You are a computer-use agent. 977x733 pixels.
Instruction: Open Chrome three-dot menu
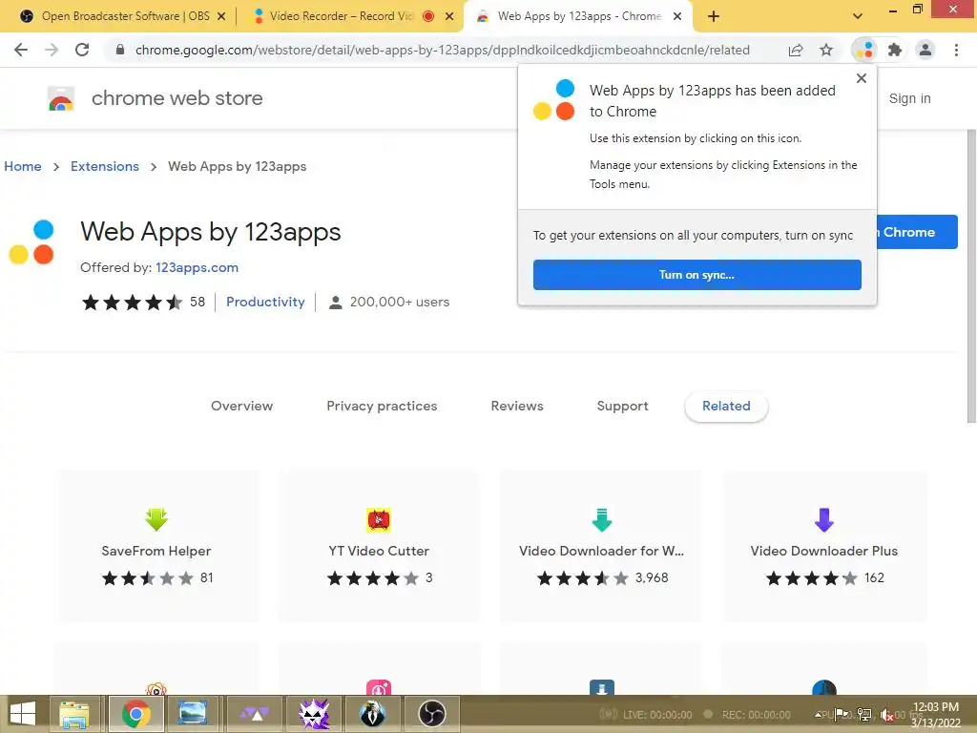click(x=956, y=50)
